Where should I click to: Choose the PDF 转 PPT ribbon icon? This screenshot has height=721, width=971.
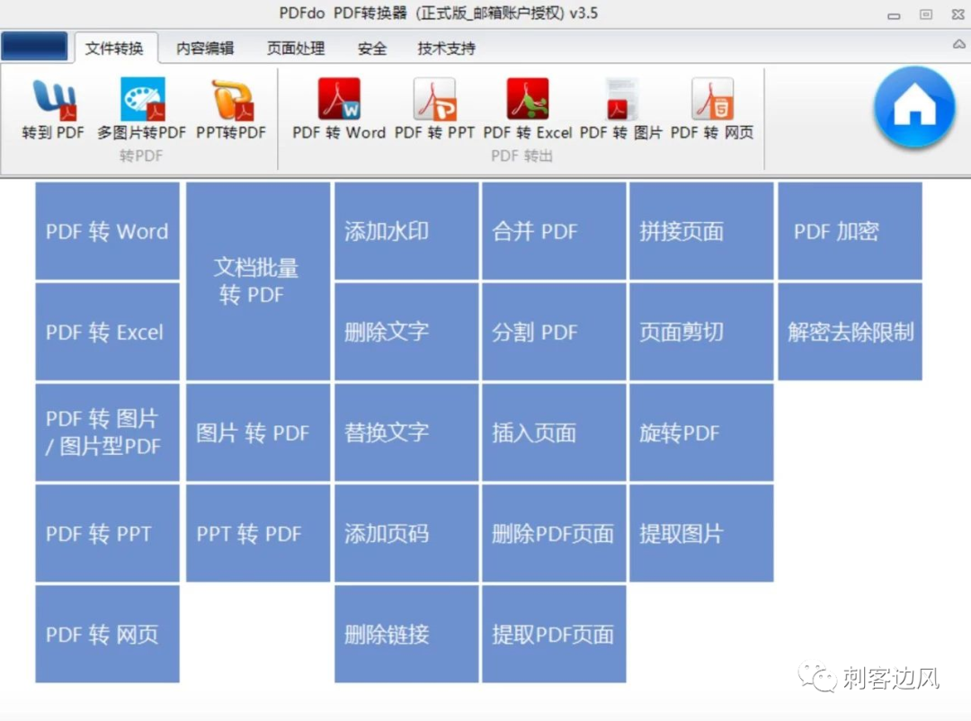pyautogui.click(x=434, y=110)
